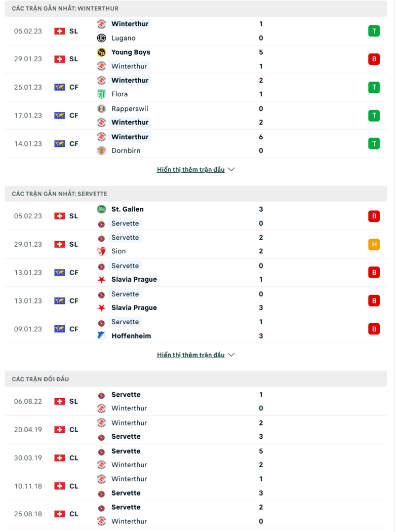The height and width of the screenshot is (532, 395).
Task: Select the Lugano club logo
Action: click(x=101, y=37)
